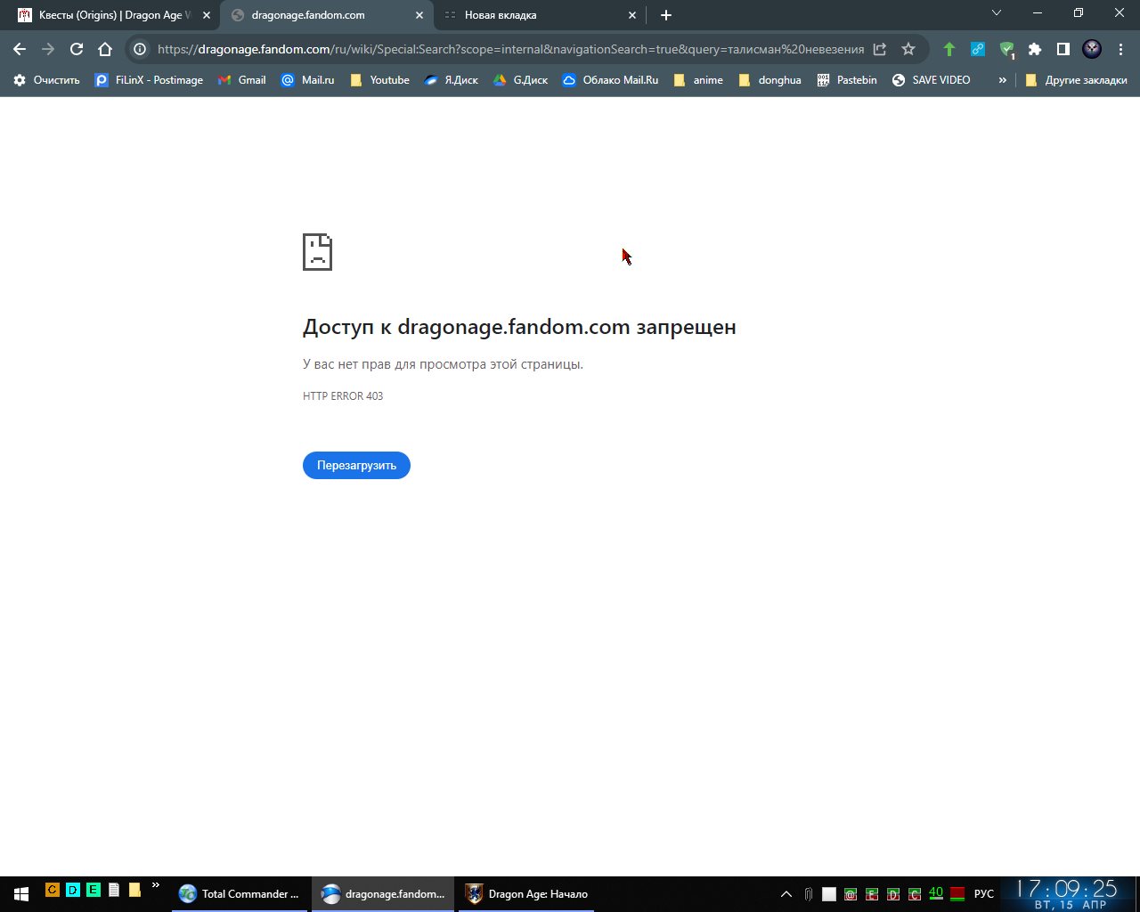The image size is (1140, 912).
Task: Open the donghua bookmarks folder
Action: [769, 80]
